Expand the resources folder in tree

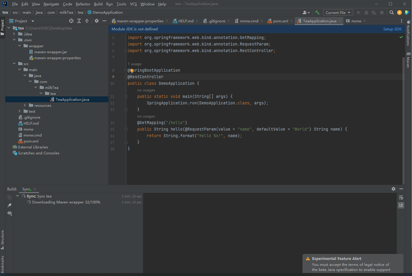(25, 105)
